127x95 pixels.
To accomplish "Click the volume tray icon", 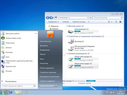I will click(x=114, y=93).
